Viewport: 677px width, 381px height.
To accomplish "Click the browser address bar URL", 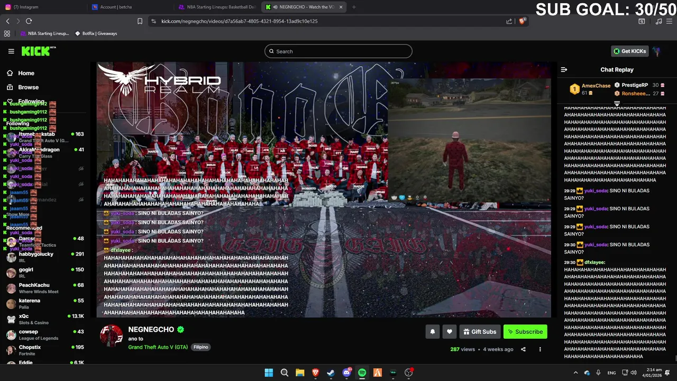I will tap(239, 21).
